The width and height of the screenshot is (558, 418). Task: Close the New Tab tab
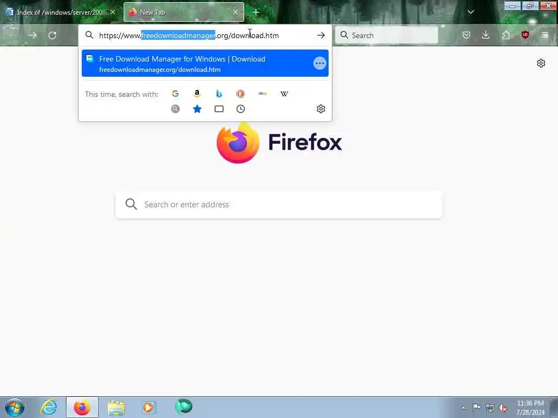[x=235, y=12]
